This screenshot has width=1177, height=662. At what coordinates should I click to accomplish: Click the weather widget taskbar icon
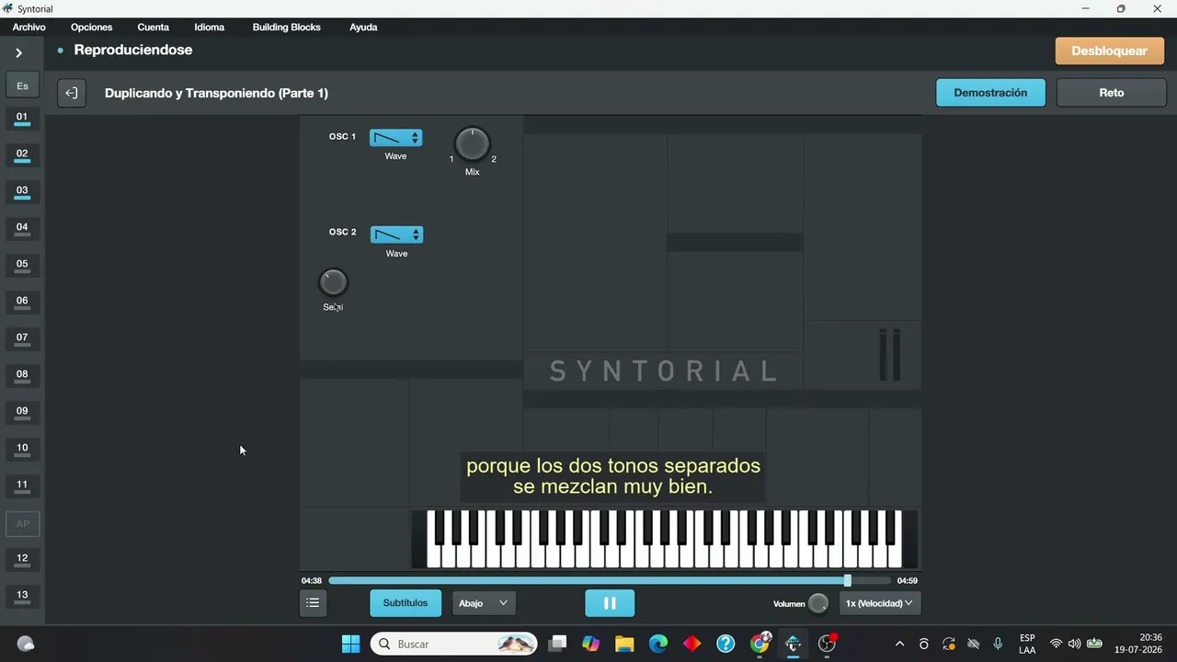(26, 644)
